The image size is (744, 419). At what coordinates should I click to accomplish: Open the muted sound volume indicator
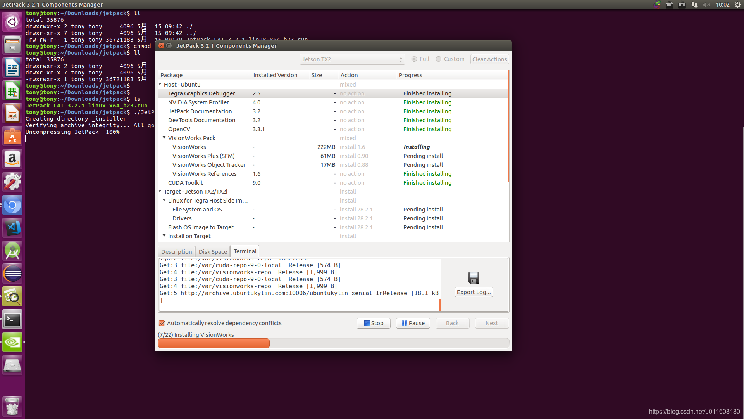[x=706, y=5]
